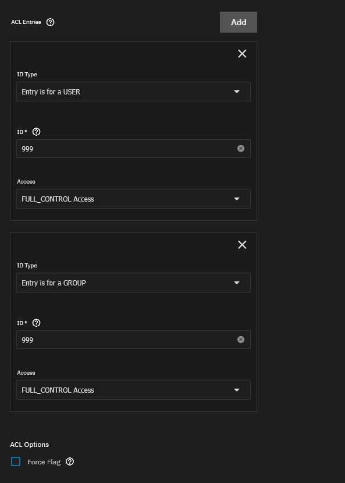Click the ACL Entries label text
The image size is (345, 483).
tap(26, 22)
